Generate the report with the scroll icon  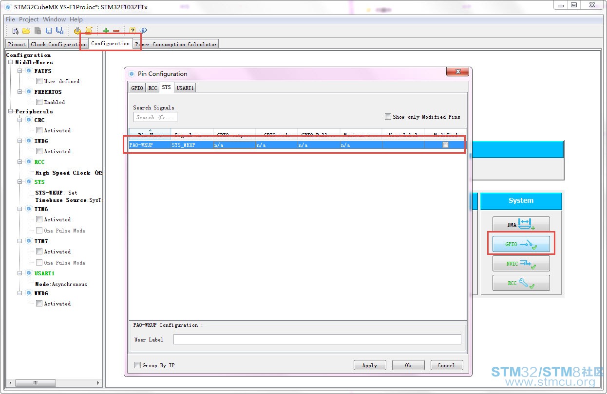tap(89, 31)
